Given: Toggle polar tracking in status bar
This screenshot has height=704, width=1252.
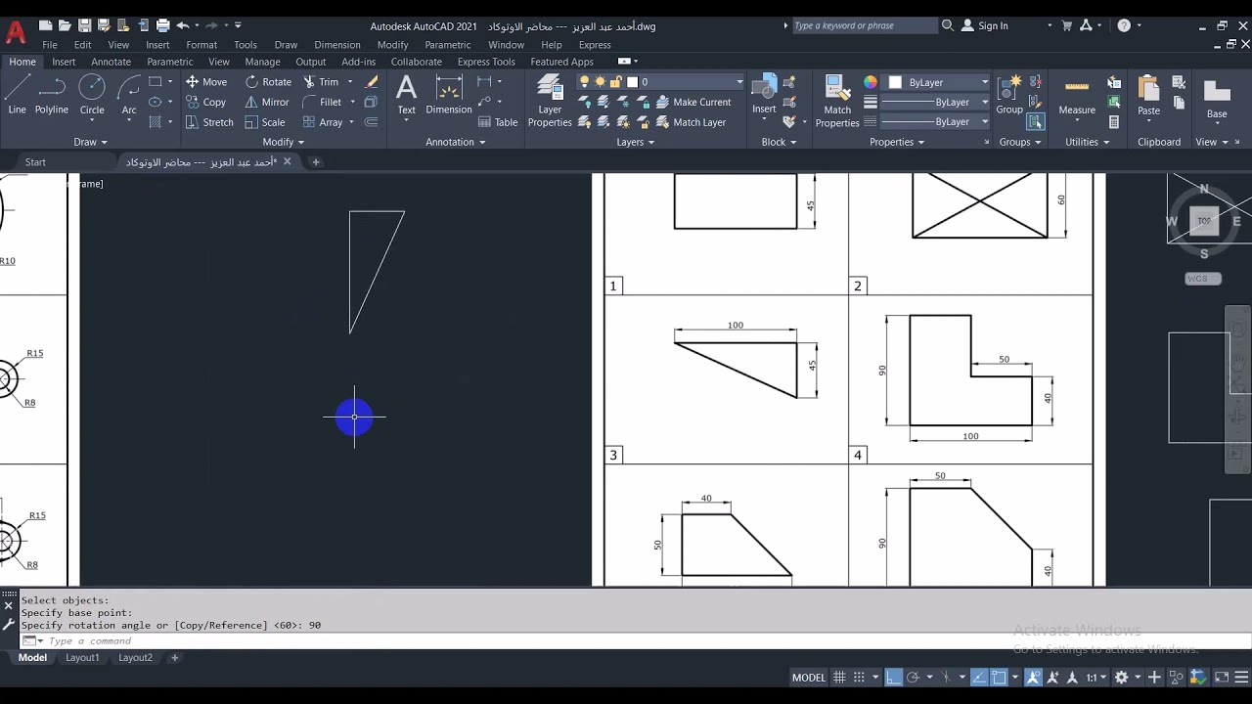Looking at the screenshot, I should 913,677.
